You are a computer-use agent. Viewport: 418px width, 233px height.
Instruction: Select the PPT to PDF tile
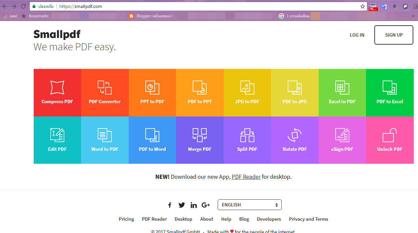pyautogui.click(x=152, y=93)
